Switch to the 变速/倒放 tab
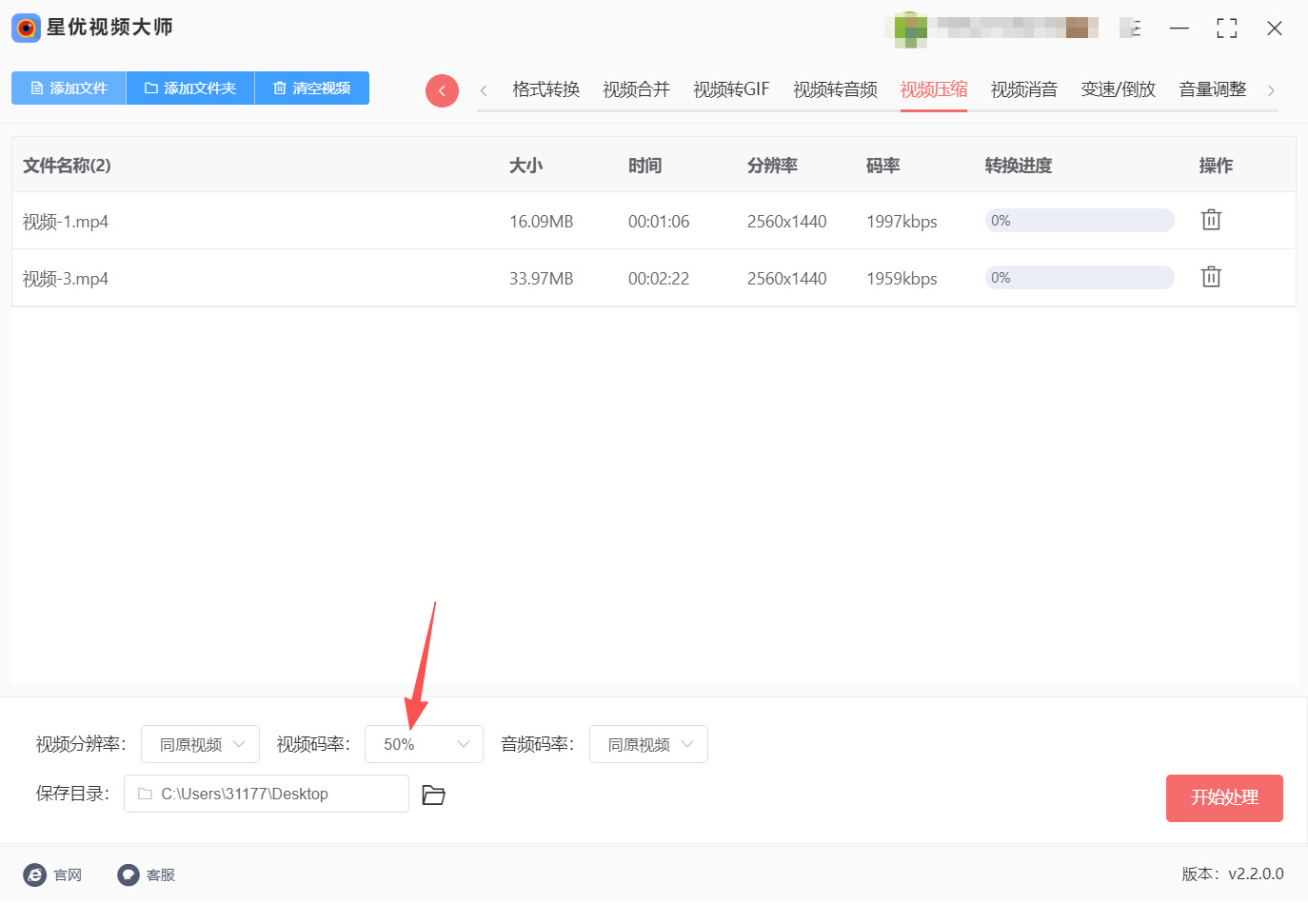This screenshot has height=903, width=1308. [x=1119, y=89]
